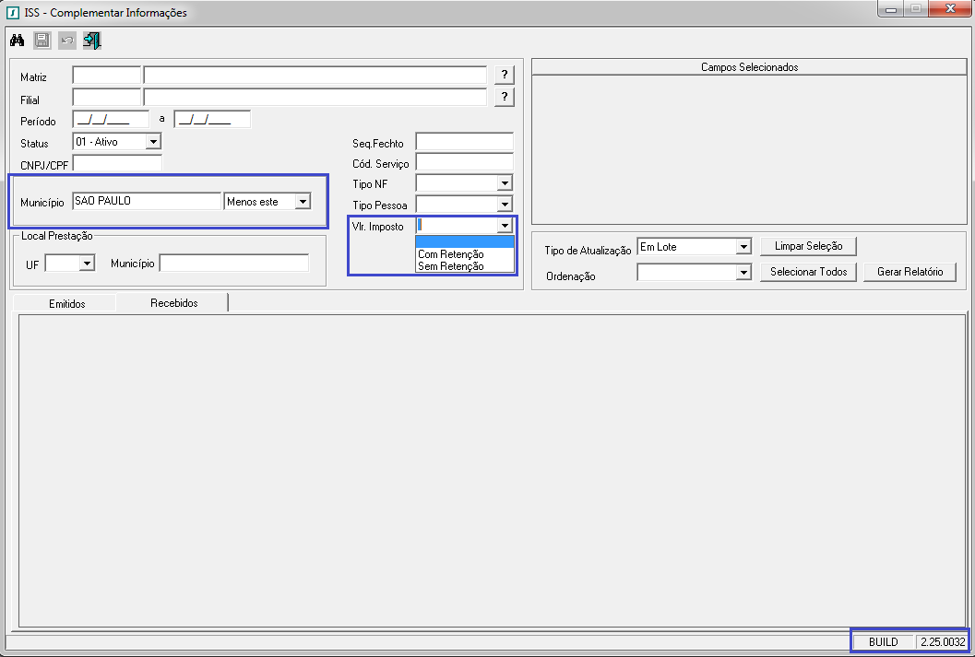
Task: Switch to the Emitidos tab
Action: (x=65, y=303)
